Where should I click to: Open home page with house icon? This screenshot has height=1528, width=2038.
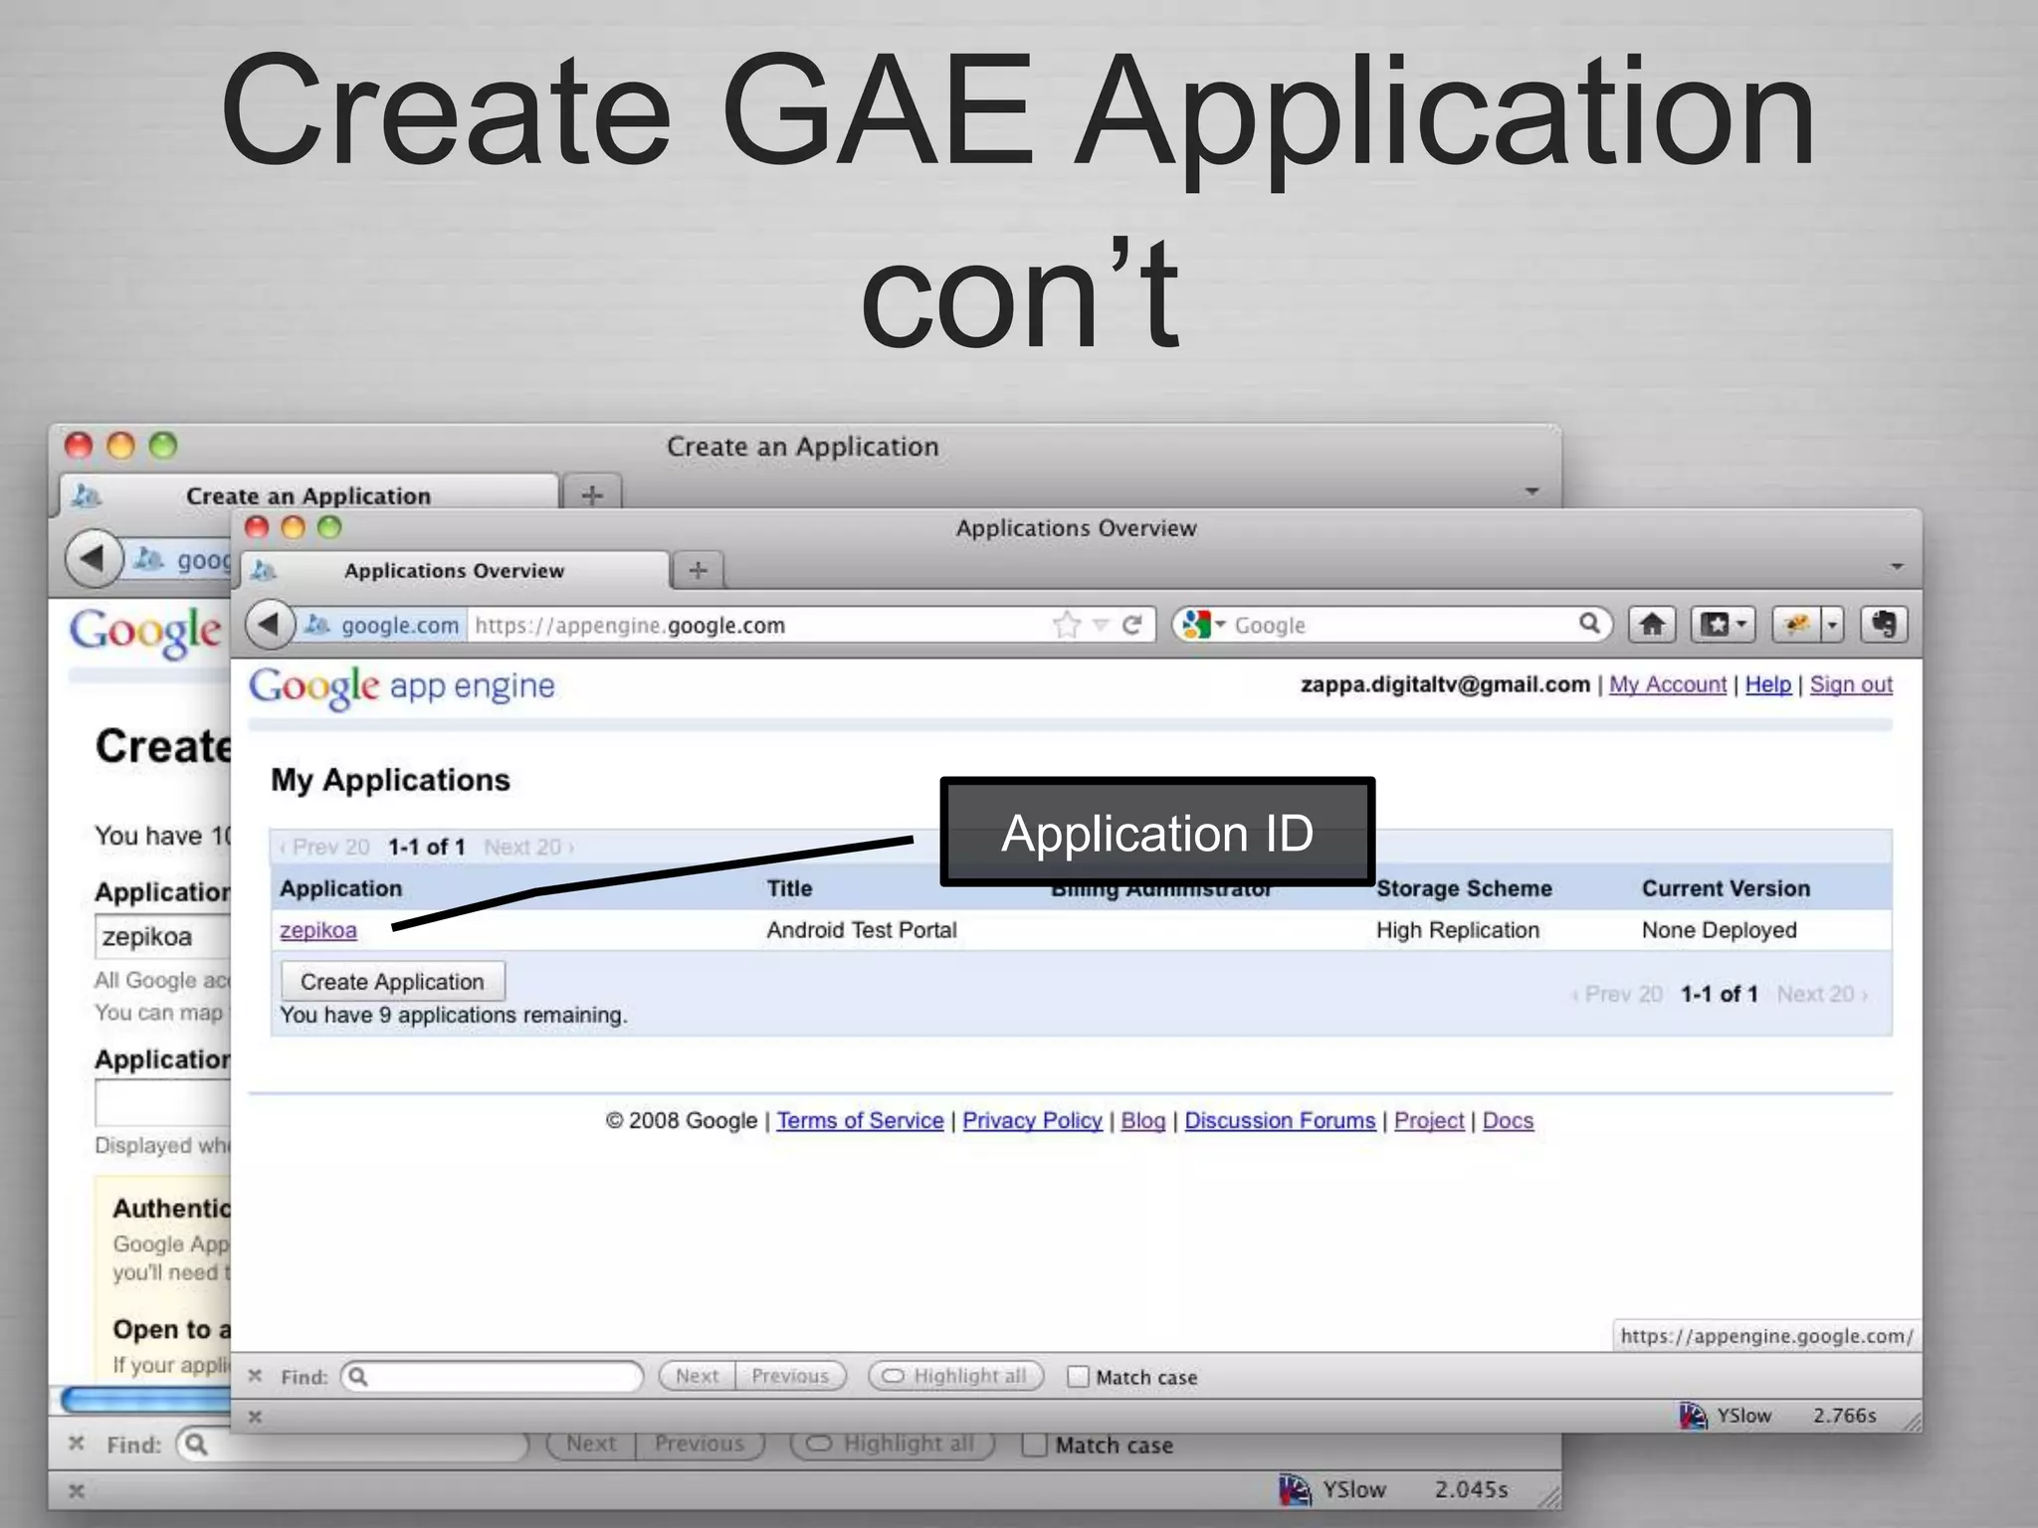[x=1652, y=625]
